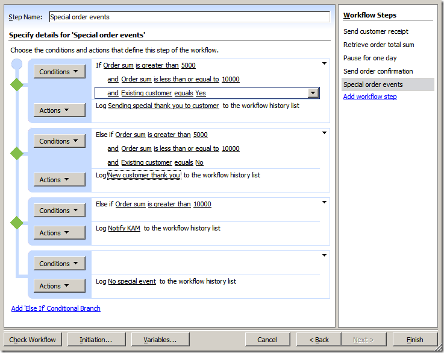Click 'is greater than' in first If condition
Image resolution: width=444 pixels, height=353 pixels.
click(157, 65)
